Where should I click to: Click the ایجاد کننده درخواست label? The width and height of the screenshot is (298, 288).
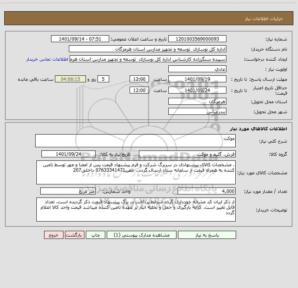[265, 60]
